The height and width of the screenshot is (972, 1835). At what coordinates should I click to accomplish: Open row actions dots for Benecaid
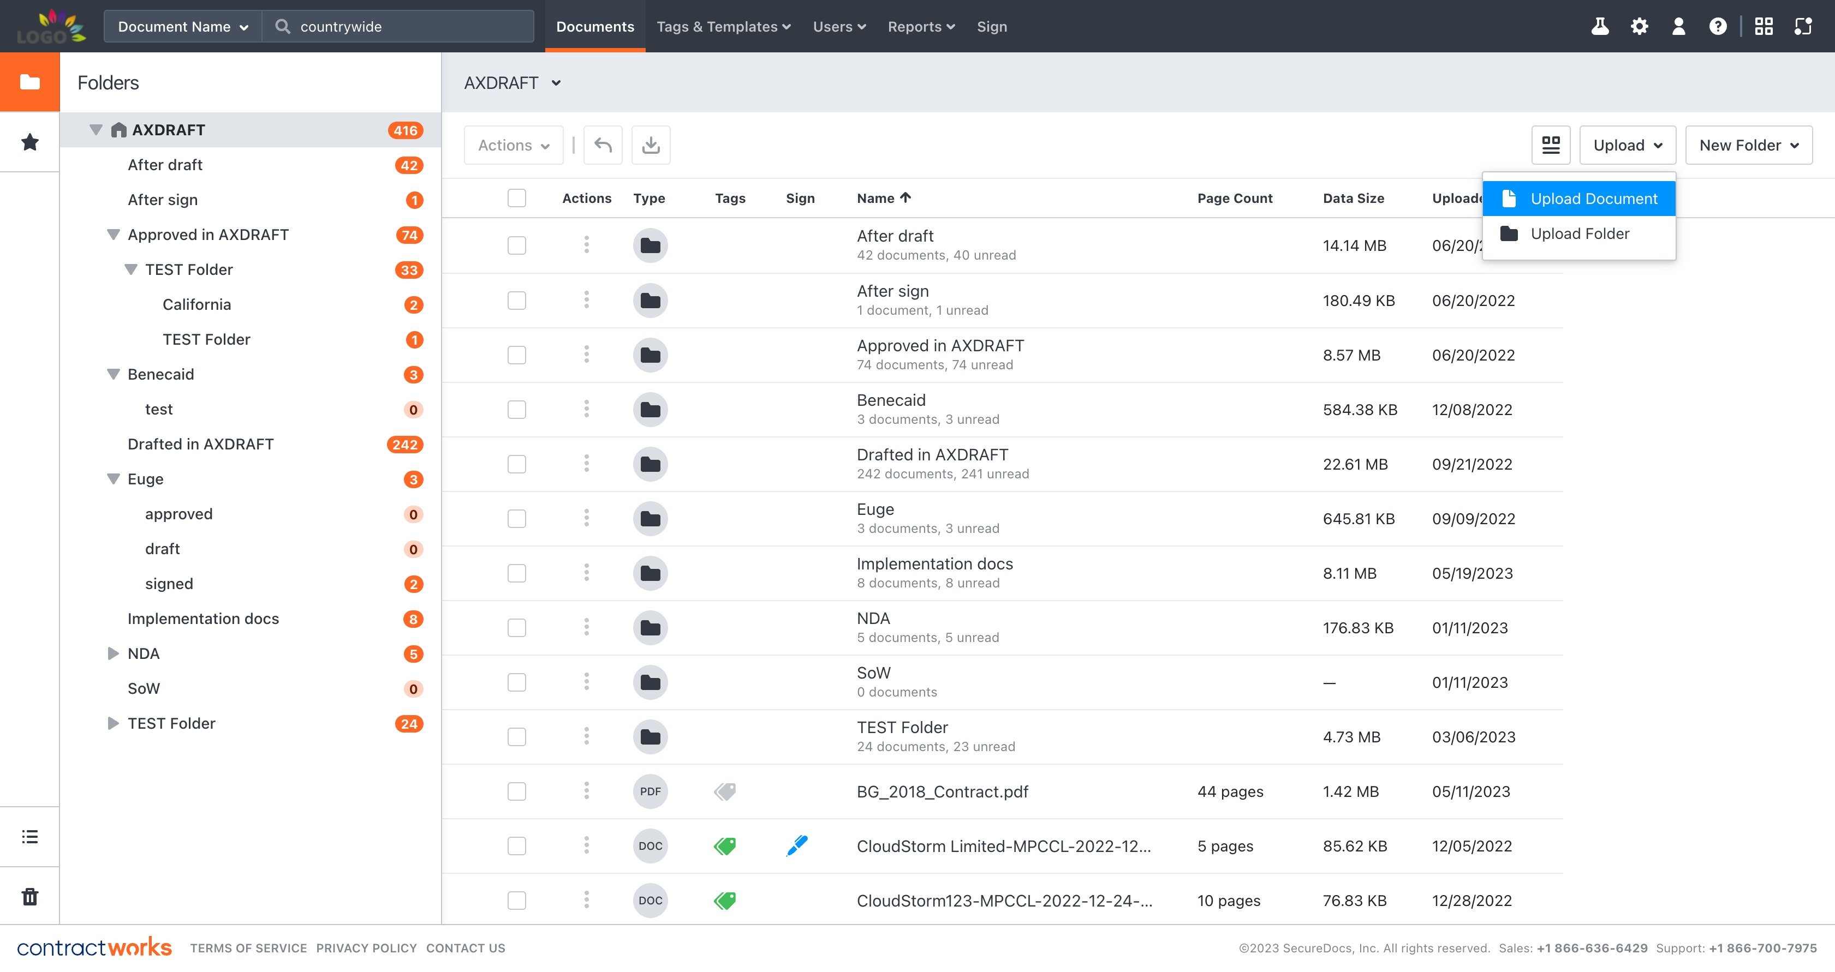[x=586, y=409]
